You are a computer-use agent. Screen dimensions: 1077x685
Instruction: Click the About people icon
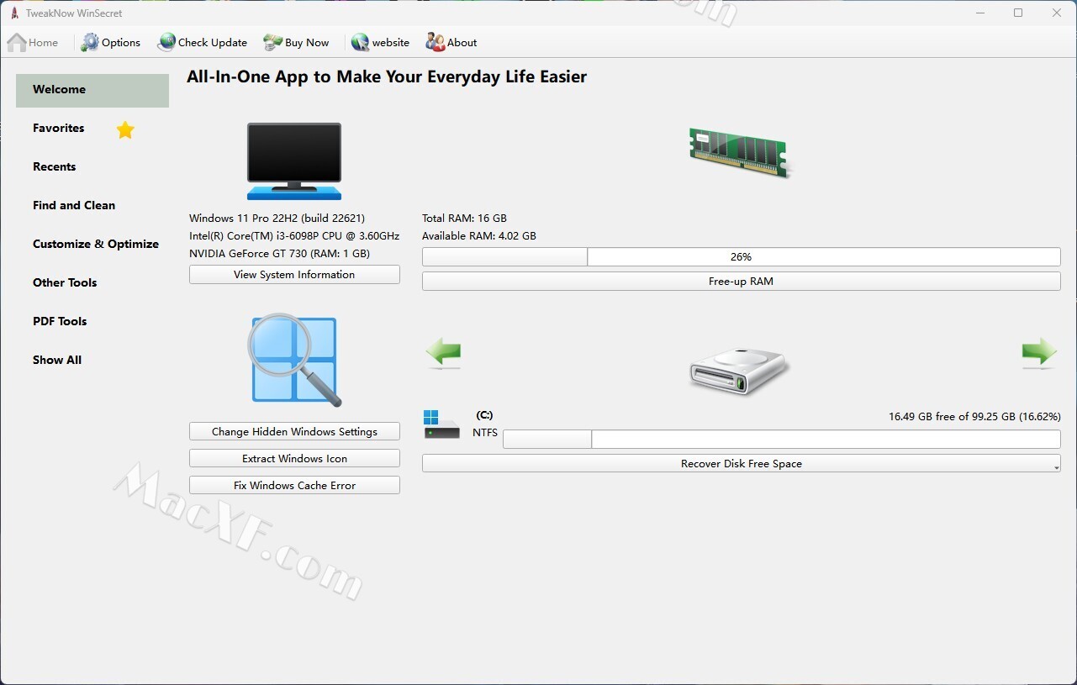pos(435,42)
